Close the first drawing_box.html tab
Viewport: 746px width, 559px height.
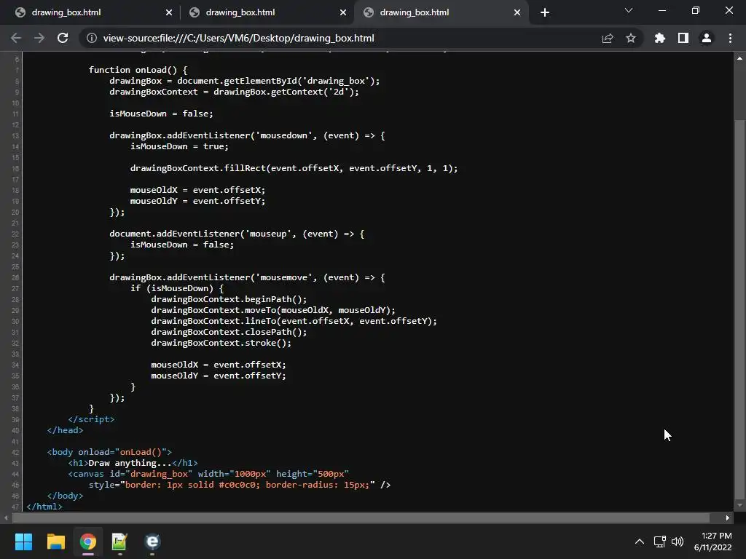169,12
